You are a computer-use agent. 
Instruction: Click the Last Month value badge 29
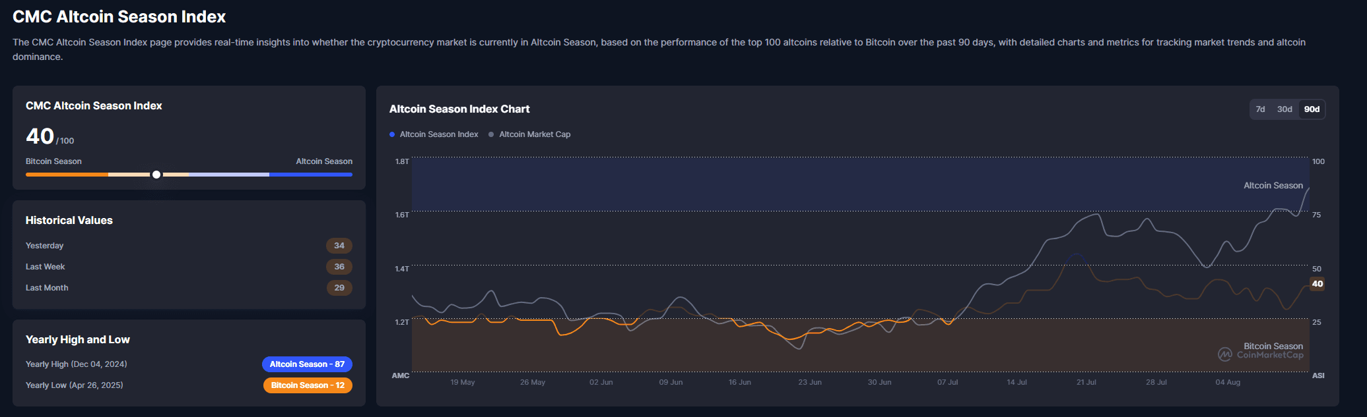(339, 288)
